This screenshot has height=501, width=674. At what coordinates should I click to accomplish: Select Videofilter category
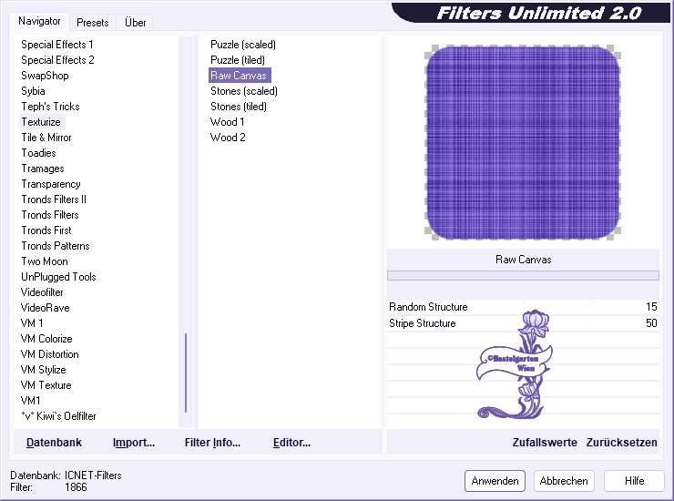click(42, 292)
